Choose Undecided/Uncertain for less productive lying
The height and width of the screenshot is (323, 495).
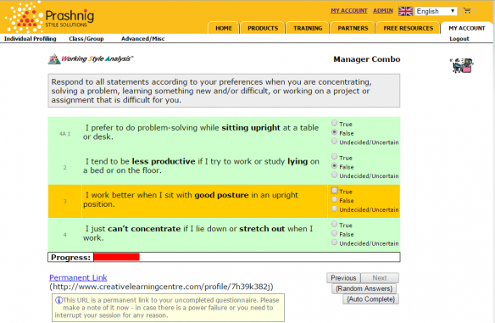coord(334,175)
